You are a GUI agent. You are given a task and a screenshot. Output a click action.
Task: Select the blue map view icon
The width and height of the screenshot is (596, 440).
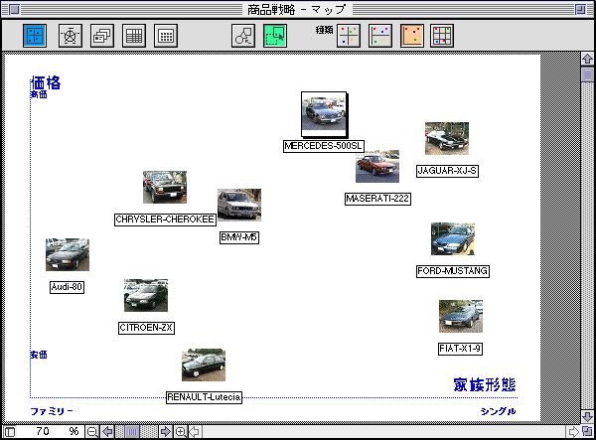pyautogui.click(x=35, y=36)
